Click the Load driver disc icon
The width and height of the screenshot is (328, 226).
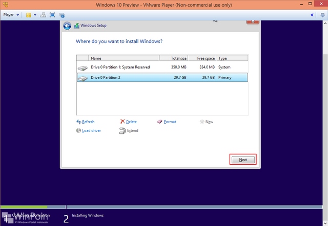(78, 130)
